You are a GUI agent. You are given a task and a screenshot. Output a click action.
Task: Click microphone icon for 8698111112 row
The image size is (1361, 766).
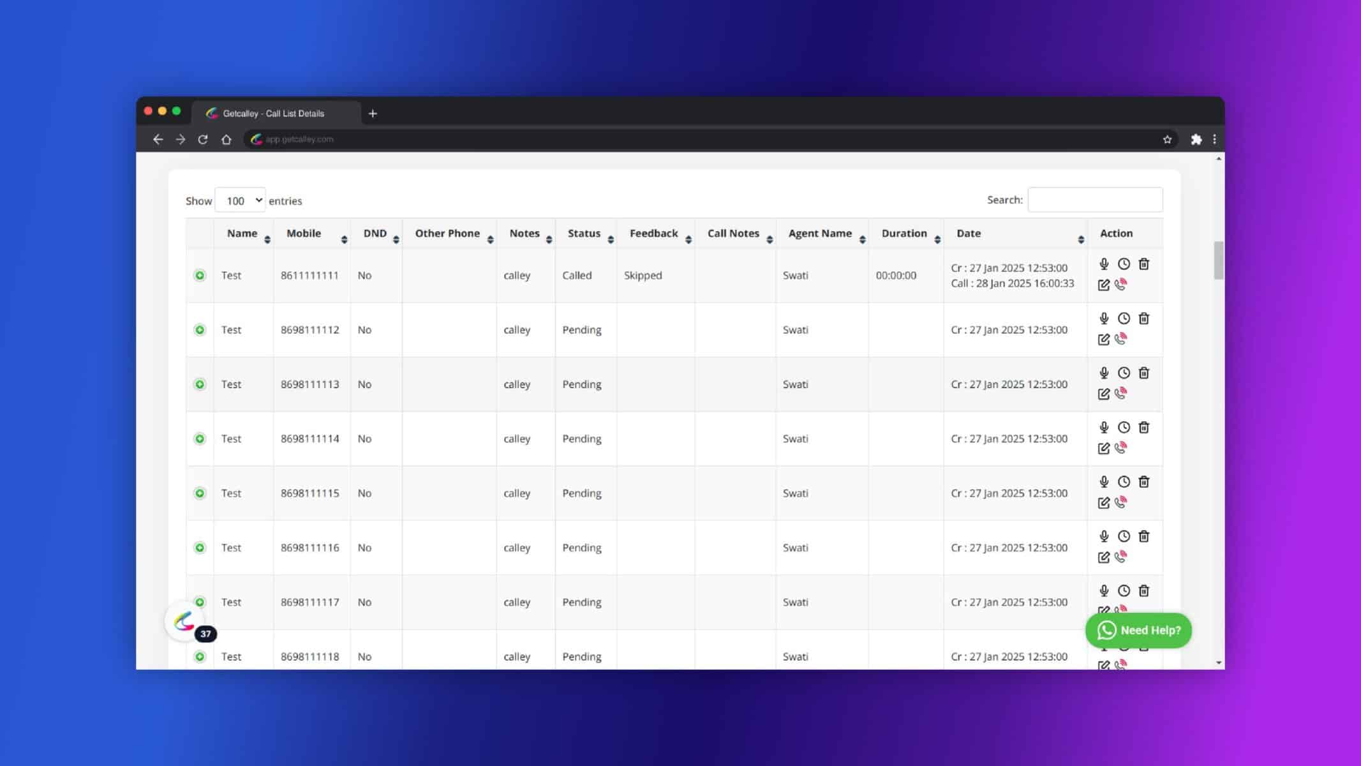(1104, 318)
